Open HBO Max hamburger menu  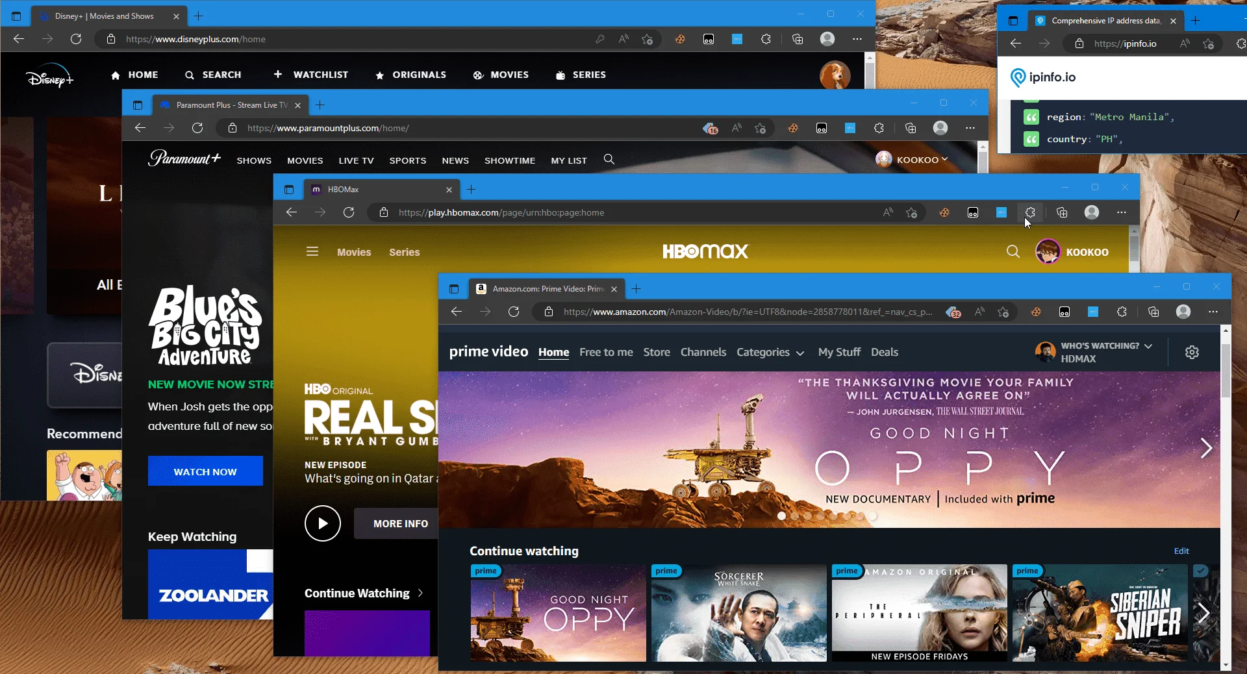[x=312, y=251]
